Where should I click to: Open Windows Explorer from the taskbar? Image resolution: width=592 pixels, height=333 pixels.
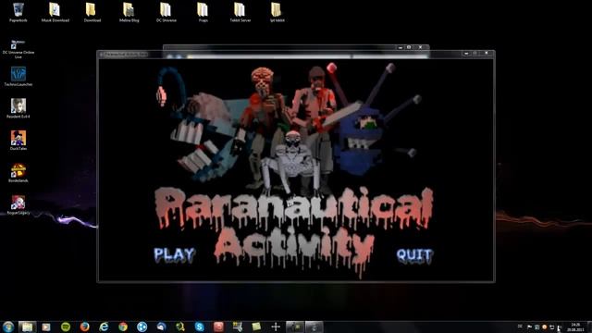point(27,327)
